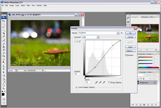The width and height of the screenshot is (161, 108).
Task: Uncheck the Preview checkbox
Action: (126, 55)
